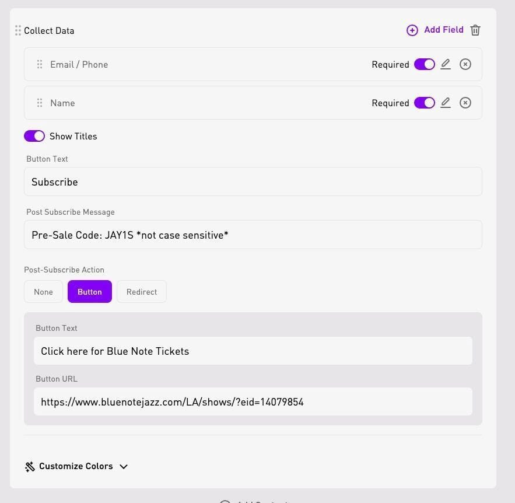The height and width of the screenshot is (503, 515).
Task: Expand the Customize Colors chevron
Action: tap(124, 467)
